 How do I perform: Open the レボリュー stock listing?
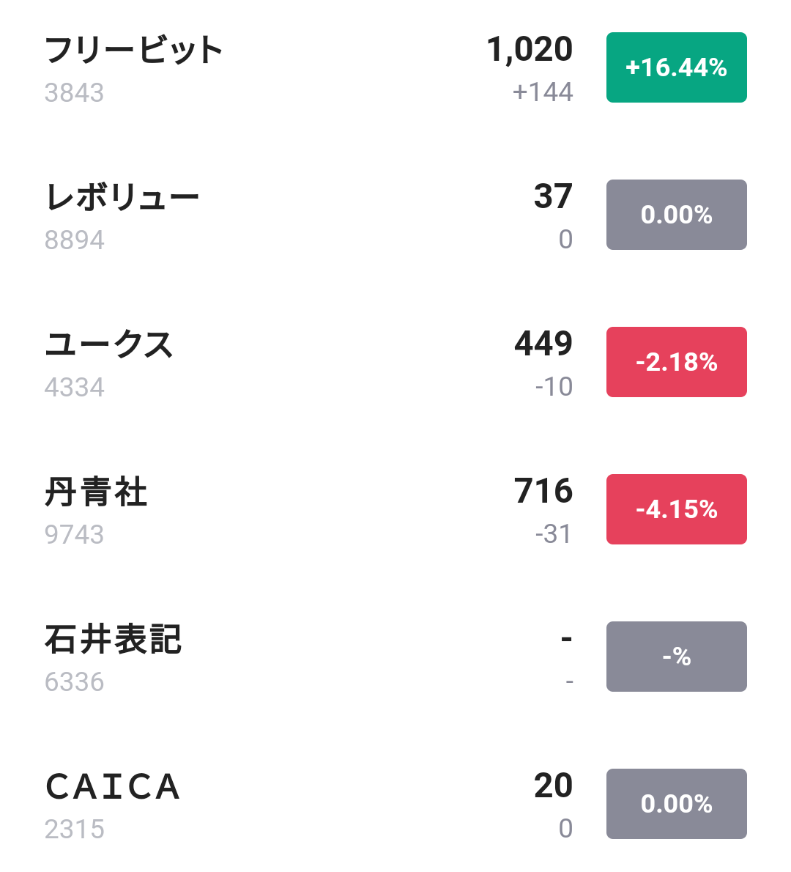click(122, 197)
